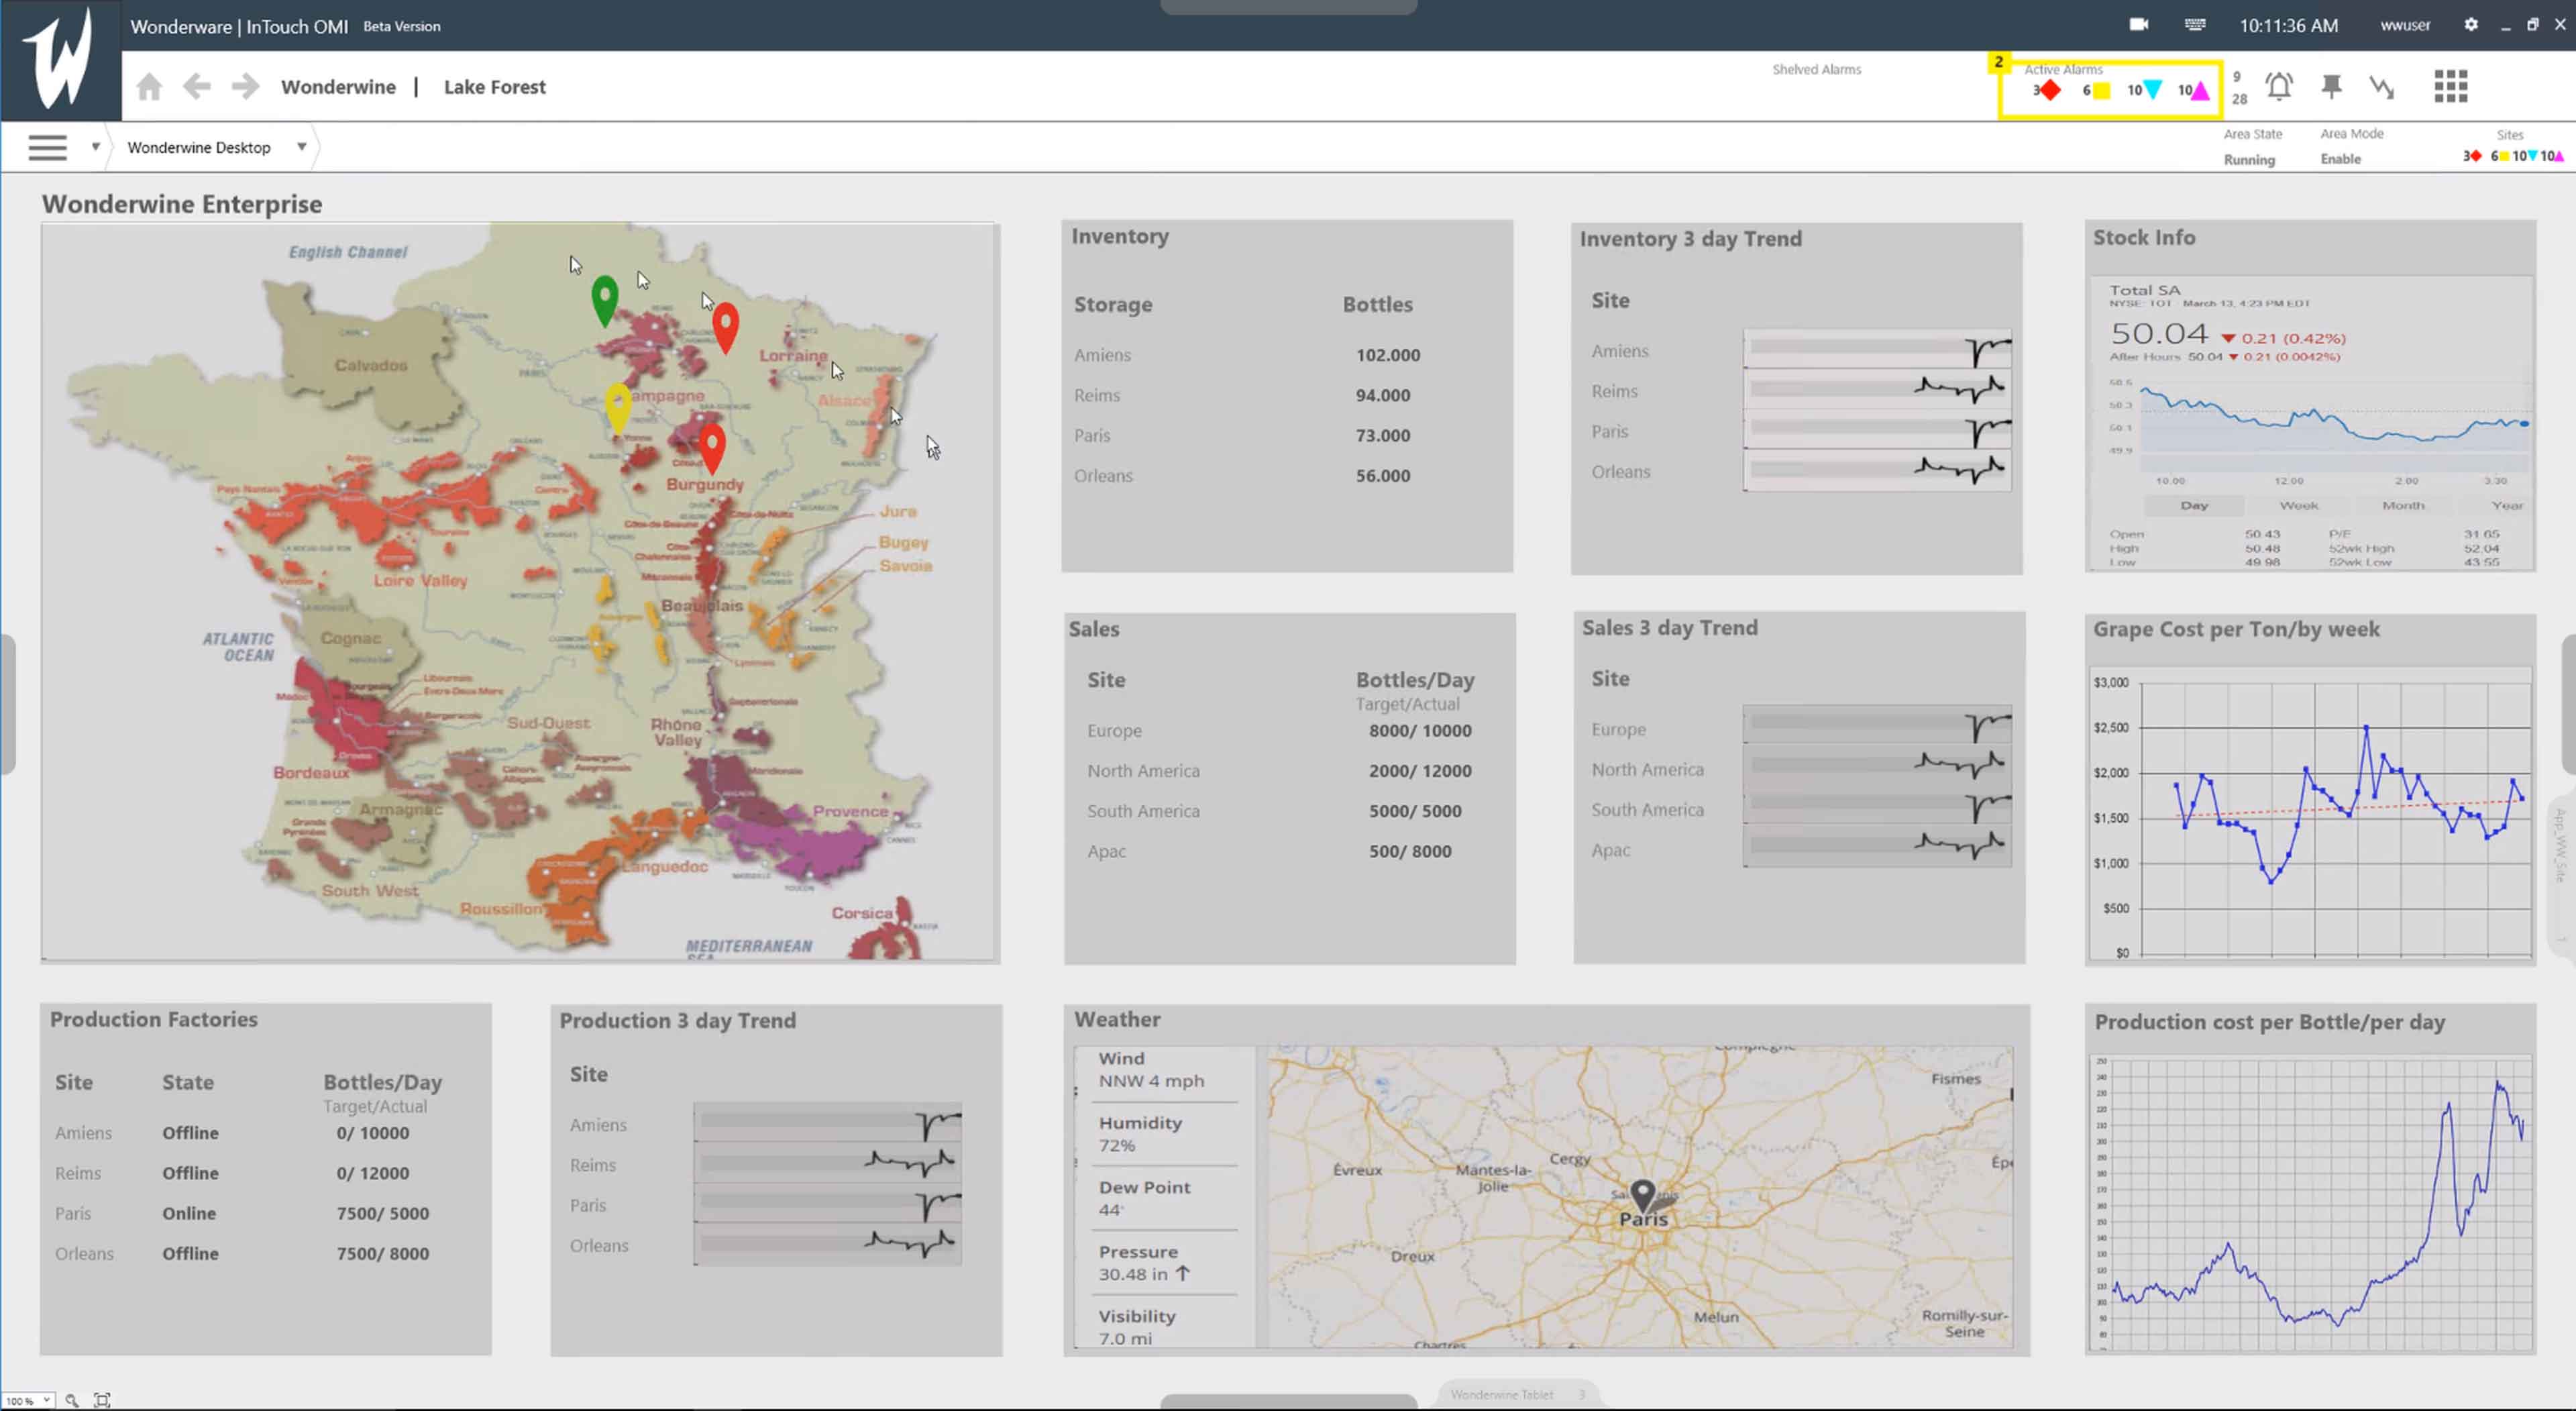Select Apac sales value 500/ 8000

[1410, 852]
